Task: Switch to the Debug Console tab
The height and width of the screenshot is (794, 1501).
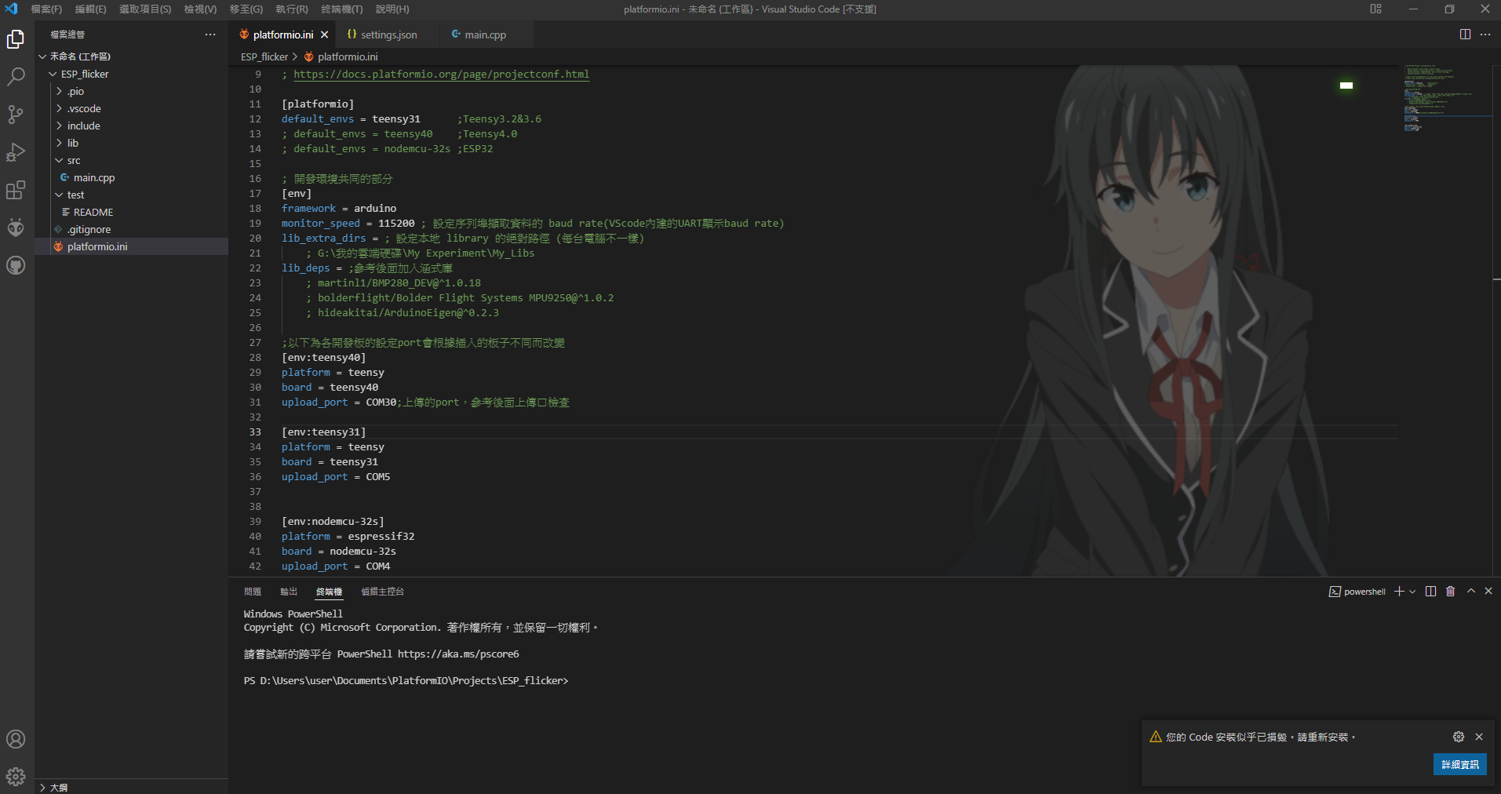Action: (x=382, y=592)
